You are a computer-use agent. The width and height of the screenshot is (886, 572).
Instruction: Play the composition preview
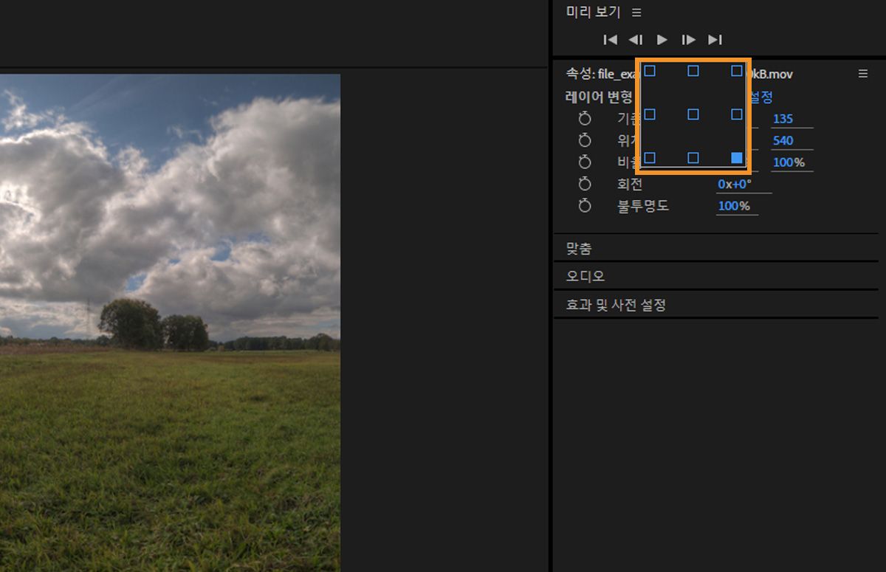[662, 40]
